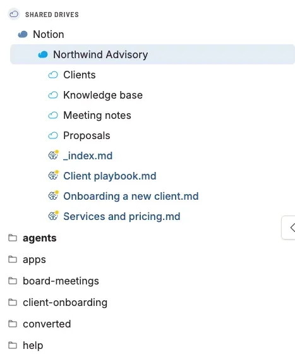This screenshot has width=295, height=354.
Task: Open Client playbook.md
Action: (x=110, y=176)
